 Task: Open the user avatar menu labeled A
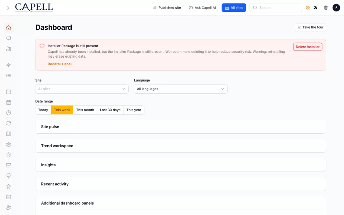[x=336, y=8]
